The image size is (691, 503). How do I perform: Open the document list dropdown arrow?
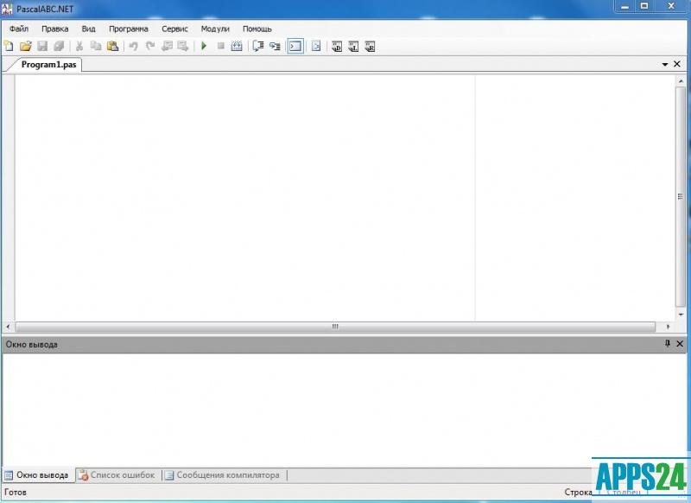pyautogui.click(x=665, y=64)
